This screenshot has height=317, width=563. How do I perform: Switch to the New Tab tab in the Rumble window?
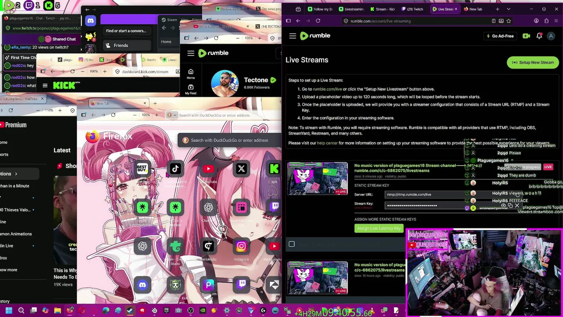coord(475,9)
